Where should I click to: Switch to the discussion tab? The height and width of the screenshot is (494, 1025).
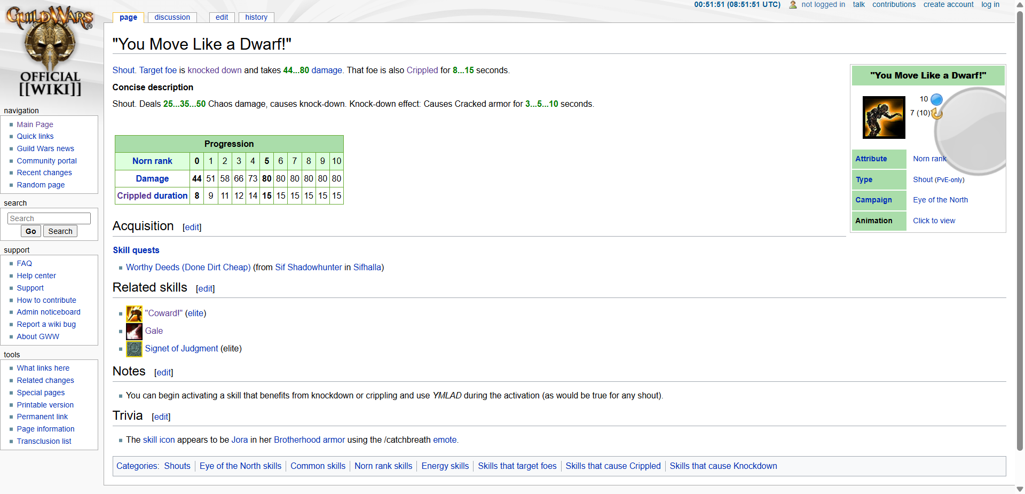[172, 17]
